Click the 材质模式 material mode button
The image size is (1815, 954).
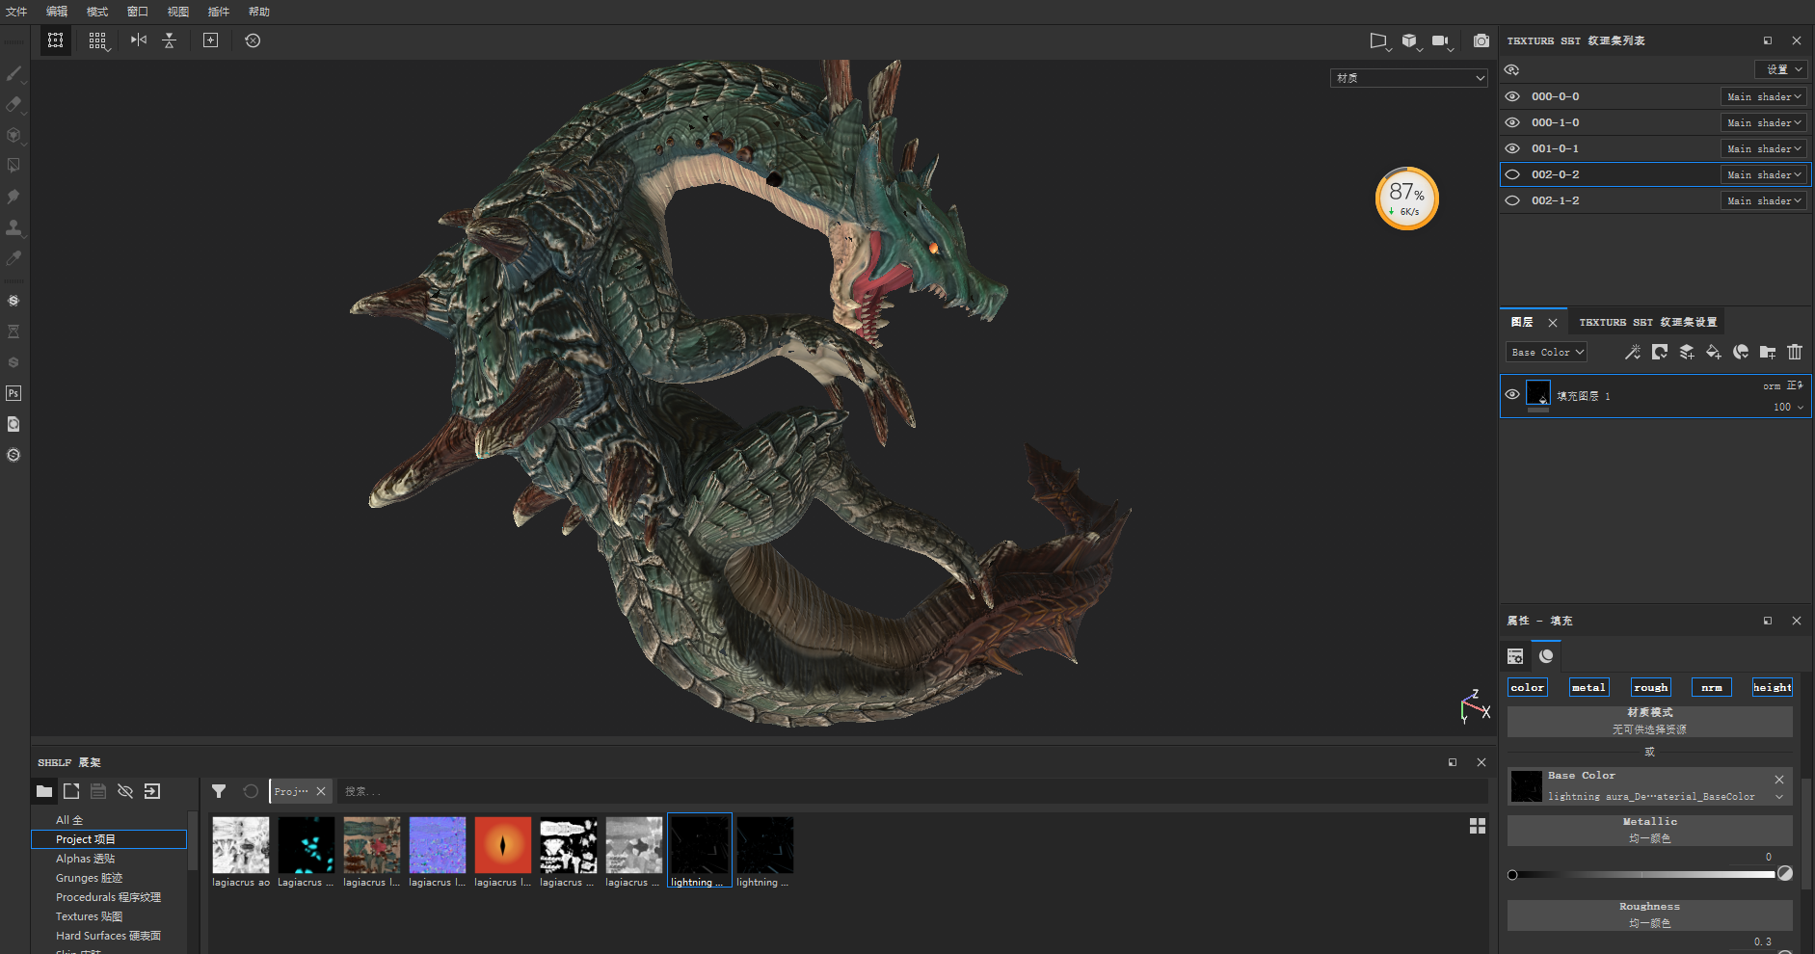(x=1649, y=721)
